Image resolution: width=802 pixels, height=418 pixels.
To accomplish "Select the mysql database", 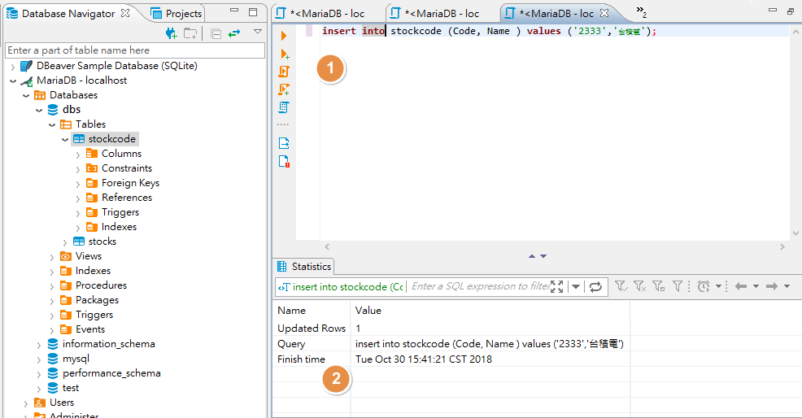I will [68, 359].
